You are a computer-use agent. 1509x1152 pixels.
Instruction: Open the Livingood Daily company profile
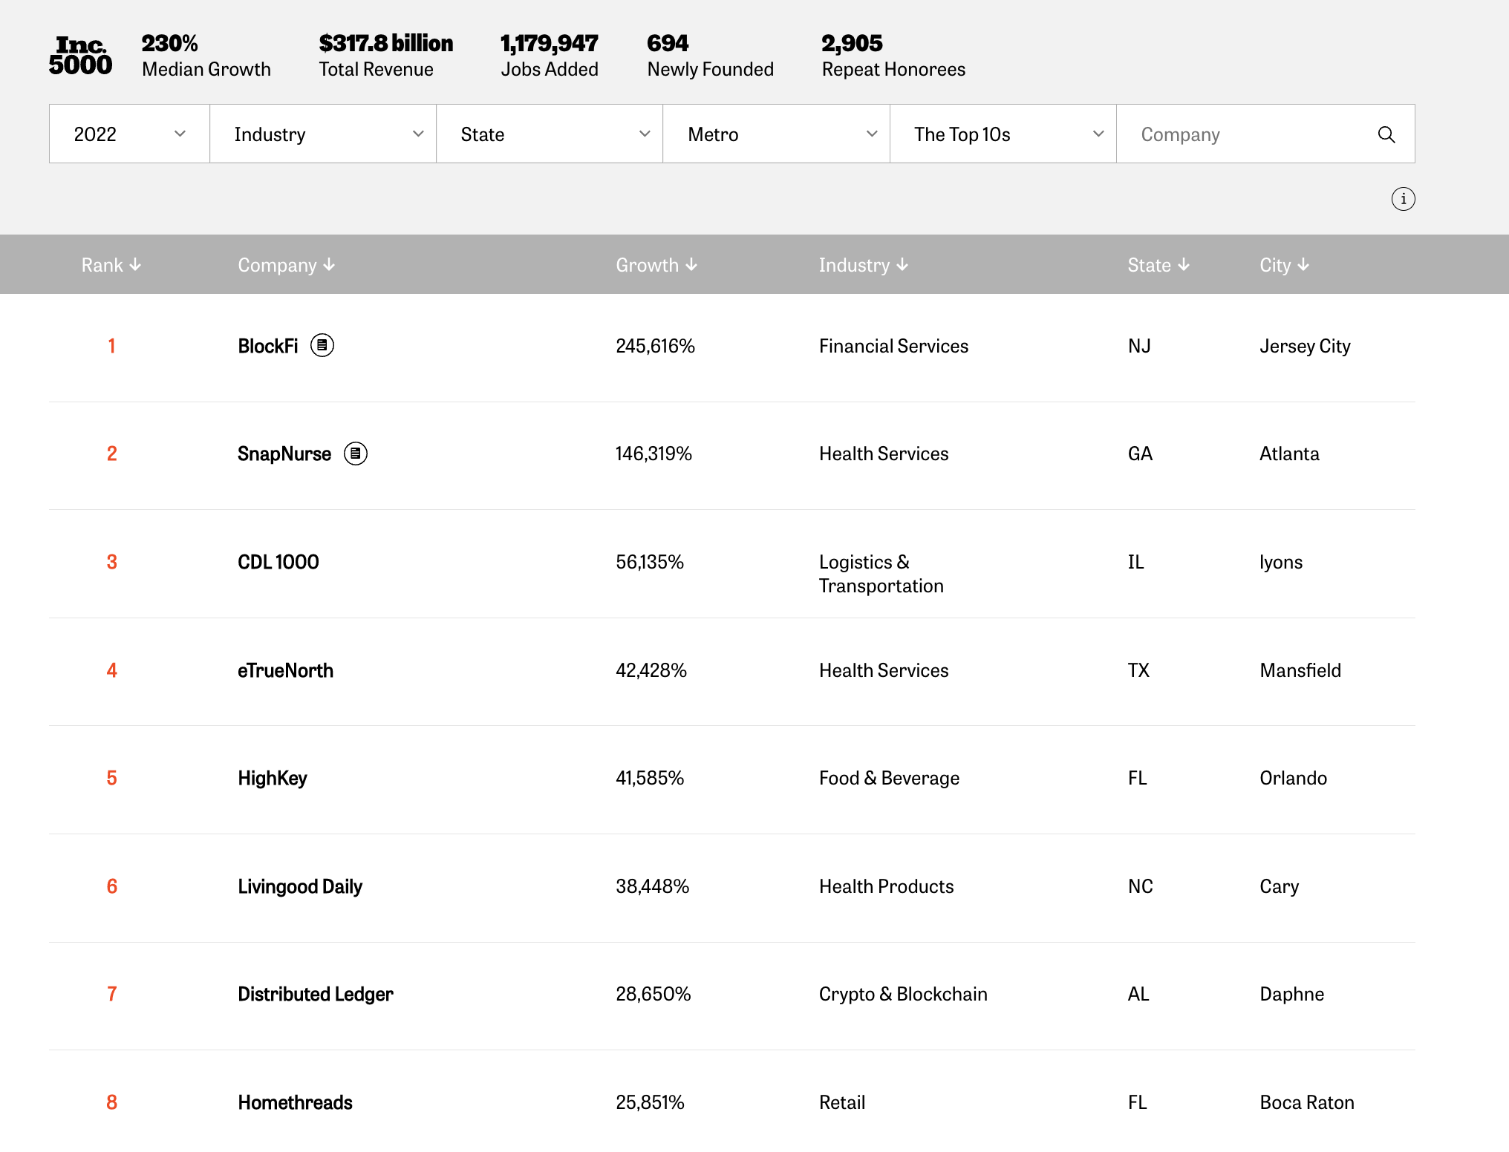[300, 886]
